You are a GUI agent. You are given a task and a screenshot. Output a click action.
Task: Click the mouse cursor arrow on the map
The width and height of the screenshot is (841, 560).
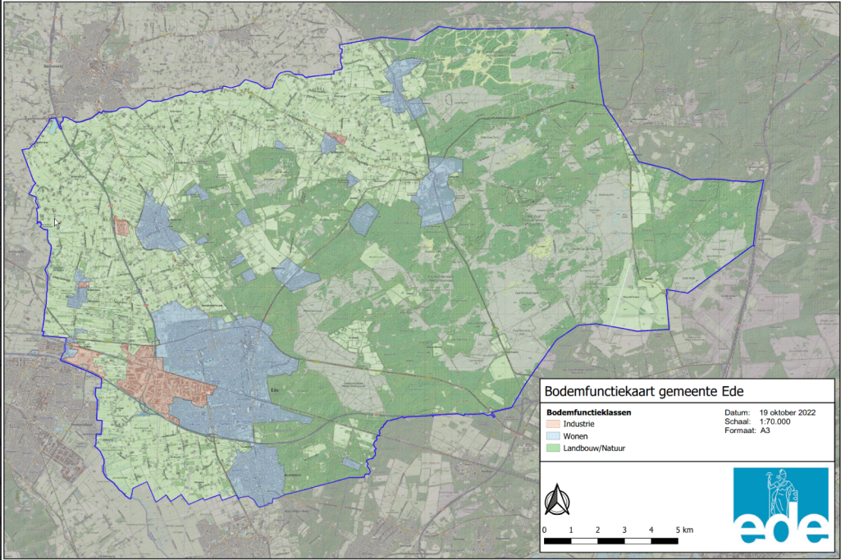pos(57,222)
